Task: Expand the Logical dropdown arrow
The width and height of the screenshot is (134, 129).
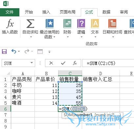Action: coord(81,37)
